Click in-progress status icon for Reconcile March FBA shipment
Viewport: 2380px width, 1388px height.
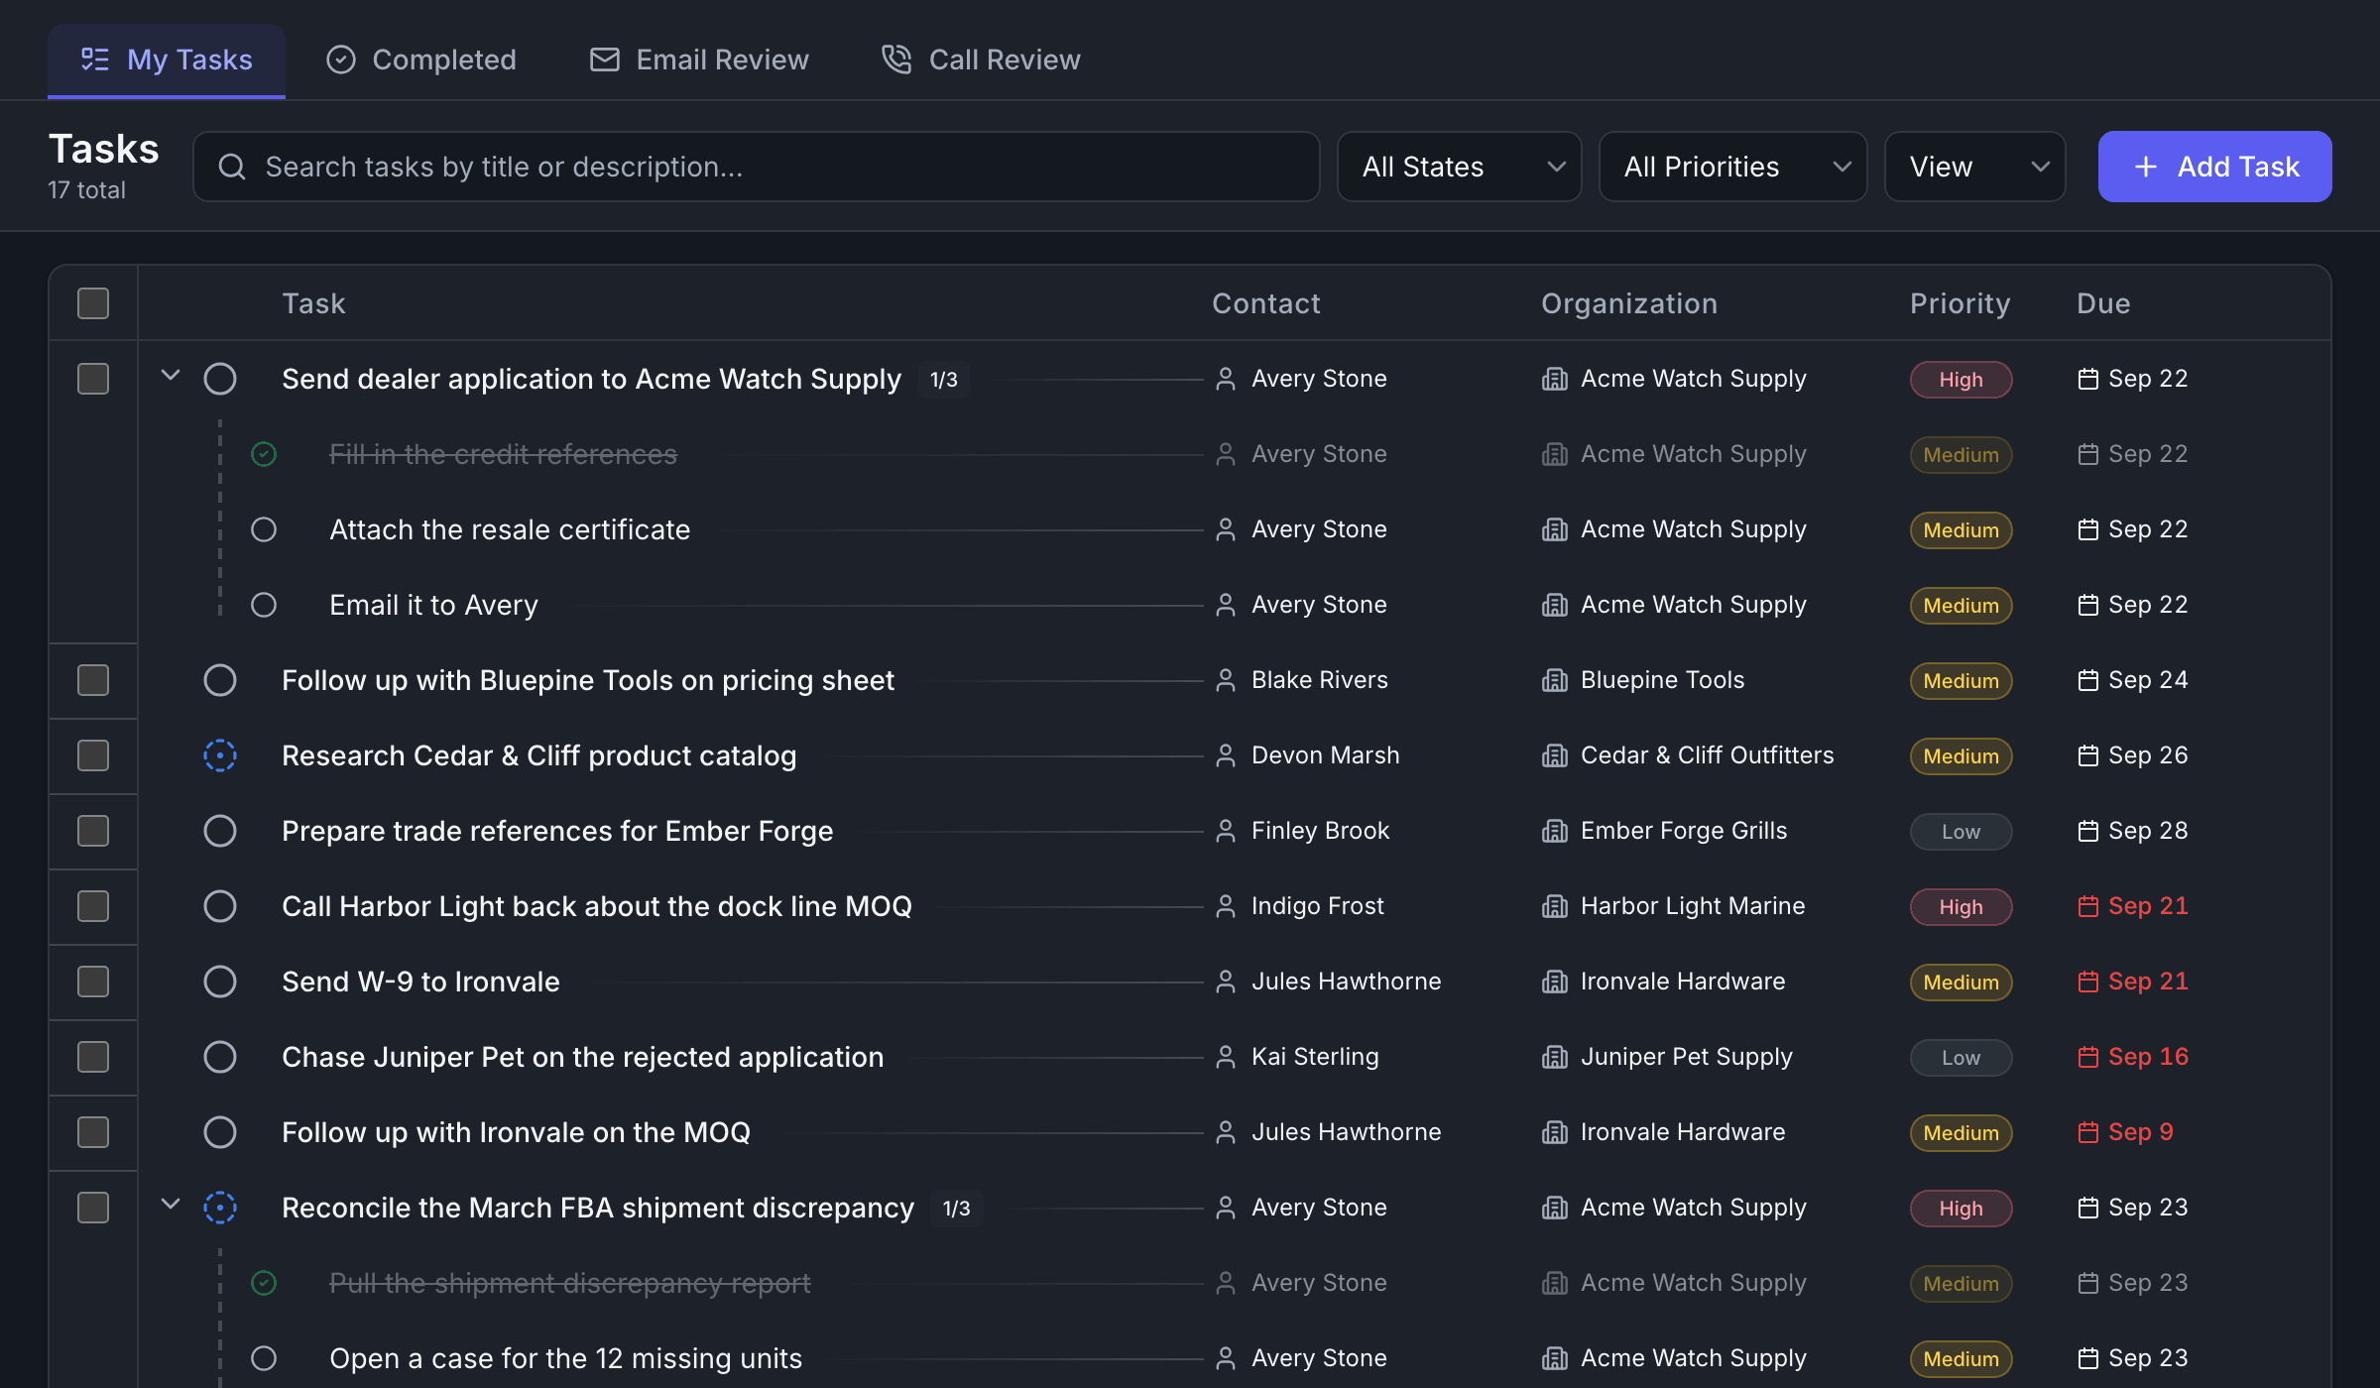coord(220,1208)
